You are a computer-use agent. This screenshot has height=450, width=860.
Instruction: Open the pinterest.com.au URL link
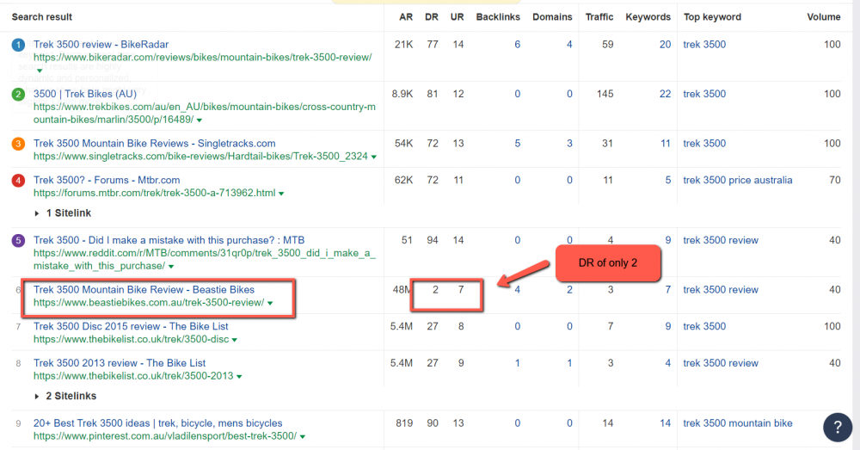pos(165,436)
